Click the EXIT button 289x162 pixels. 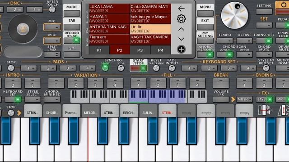tap(205, 27)
